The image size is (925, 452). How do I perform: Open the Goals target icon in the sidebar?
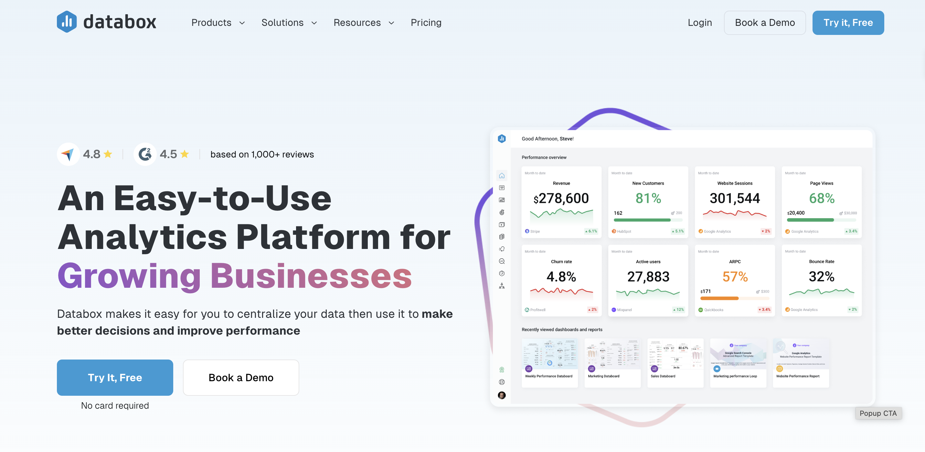pos(502,212)
